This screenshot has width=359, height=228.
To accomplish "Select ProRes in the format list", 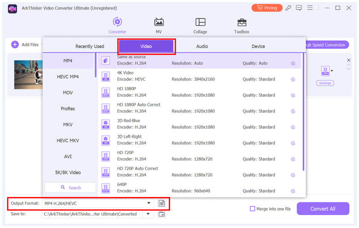I will (68, 109).
